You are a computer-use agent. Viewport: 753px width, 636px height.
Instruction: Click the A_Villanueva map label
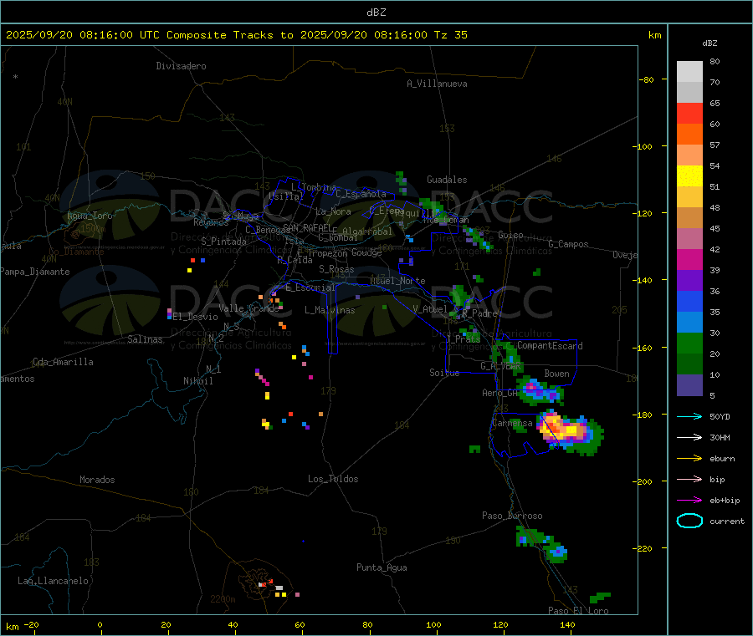coord(437,84)
